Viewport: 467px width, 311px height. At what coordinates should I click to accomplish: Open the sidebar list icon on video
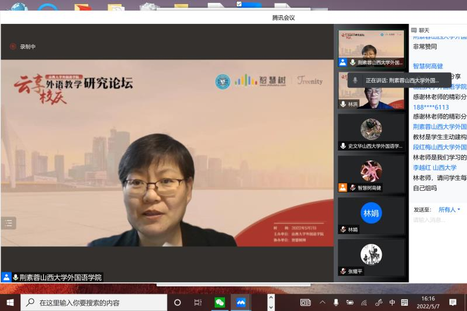[8, 223]
